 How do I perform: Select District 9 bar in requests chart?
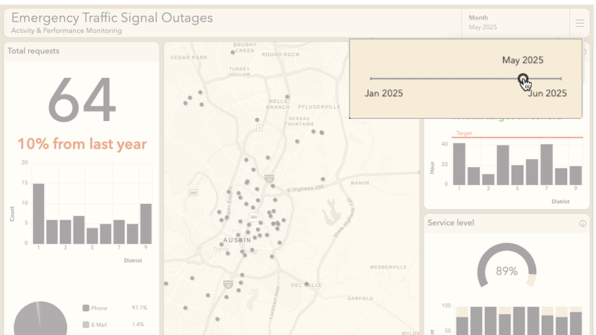146,223
